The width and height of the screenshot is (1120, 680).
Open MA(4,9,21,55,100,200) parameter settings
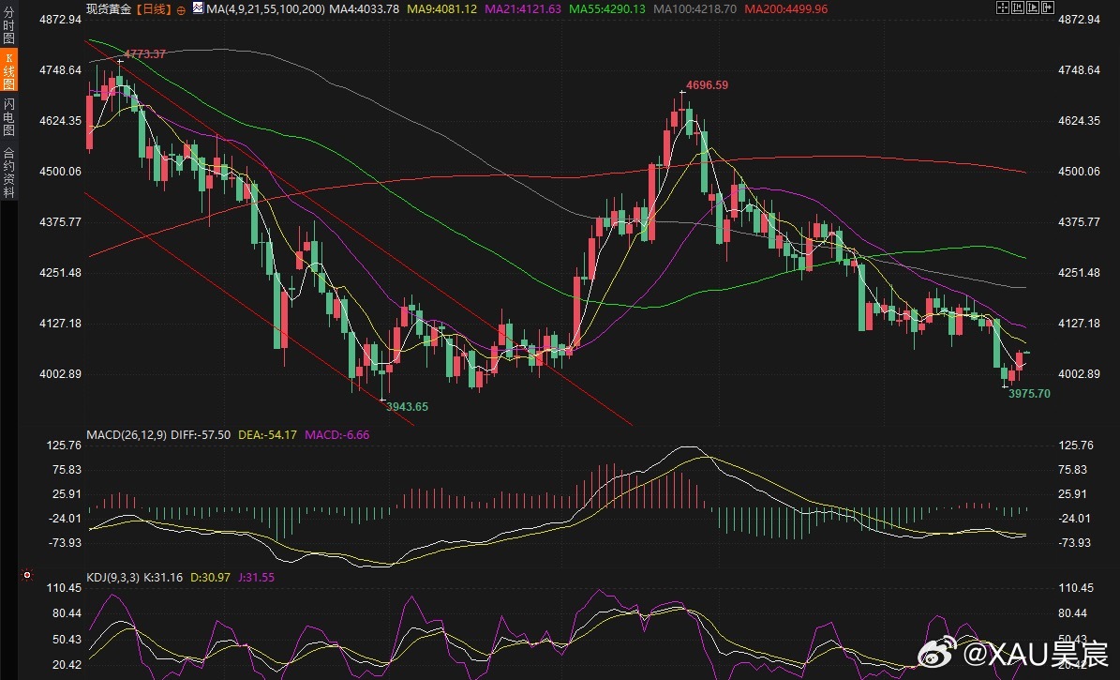point(264,9)
